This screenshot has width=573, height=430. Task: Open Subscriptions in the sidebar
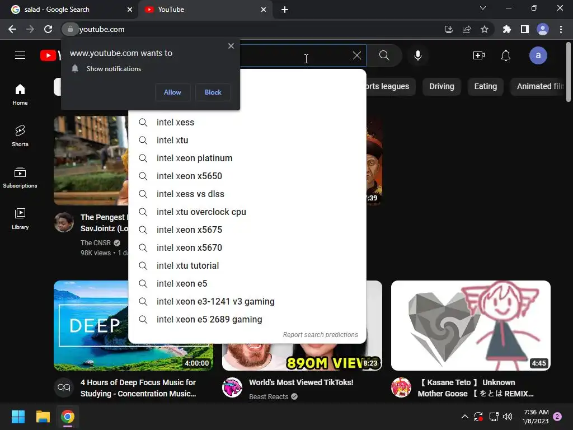[20, 177]
